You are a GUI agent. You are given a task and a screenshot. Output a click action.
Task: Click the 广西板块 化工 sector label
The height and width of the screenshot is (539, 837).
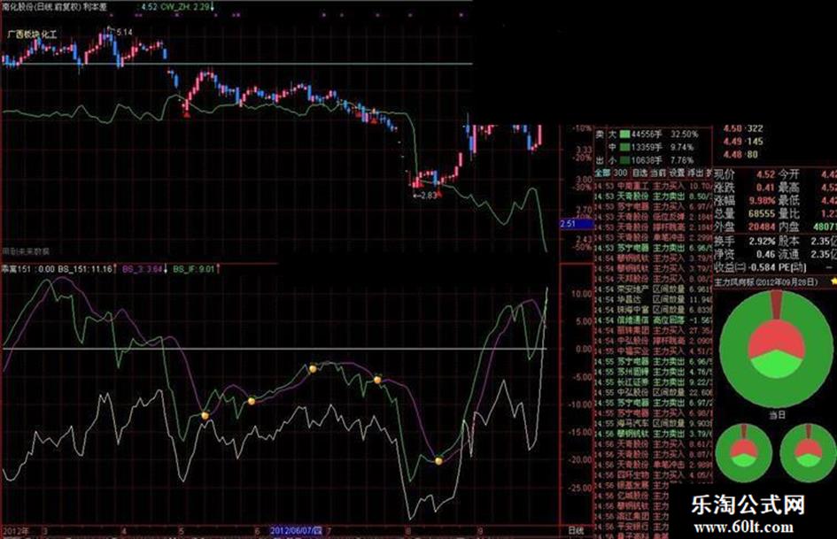tap(32, 35)
